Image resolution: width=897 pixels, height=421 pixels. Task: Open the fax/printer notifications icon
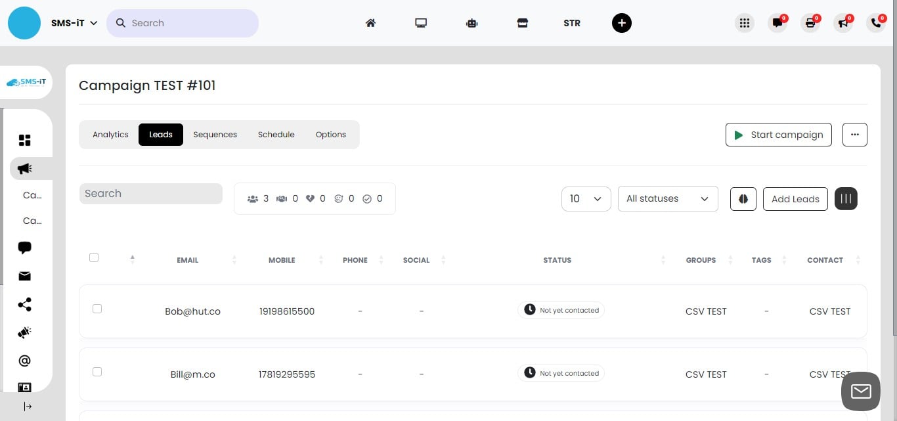(x=810, y=23)
